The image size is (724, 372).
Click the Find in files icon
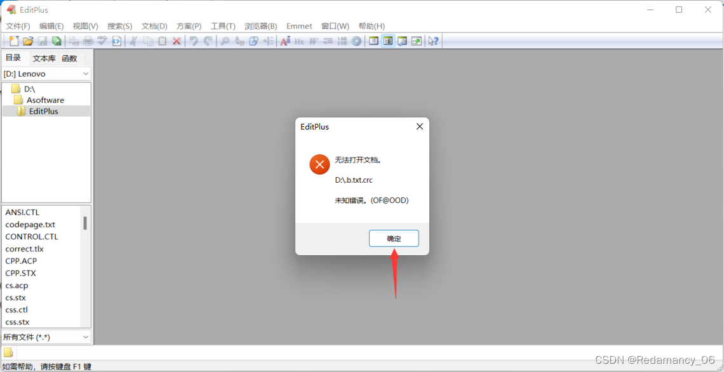pos(253,41)
